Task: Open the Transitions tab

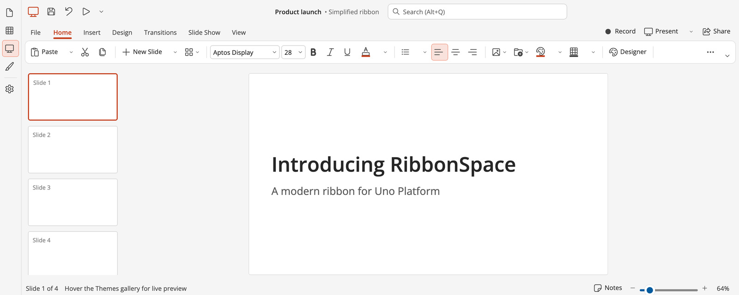Action: coord(160,32)
